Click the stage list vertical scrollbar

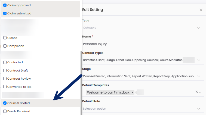pos(81,82)
